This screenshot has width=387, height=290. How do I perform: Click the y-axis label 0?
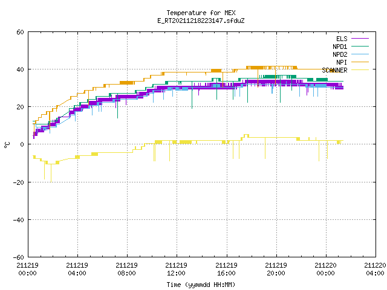22,144
